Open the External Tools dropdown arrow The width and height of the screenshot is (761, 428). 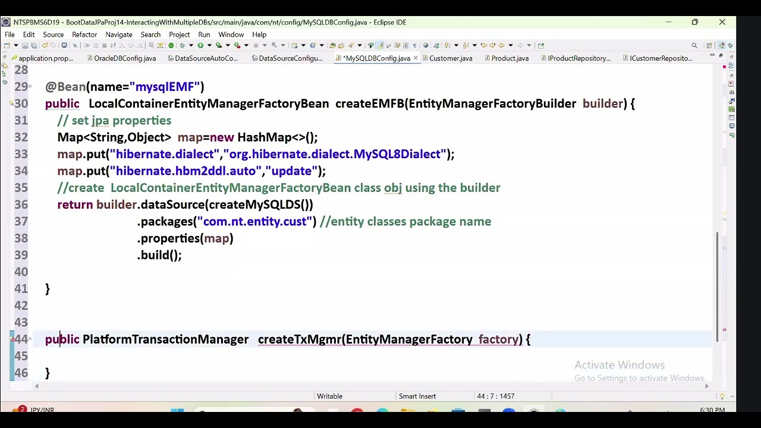[x=246, y=45]
